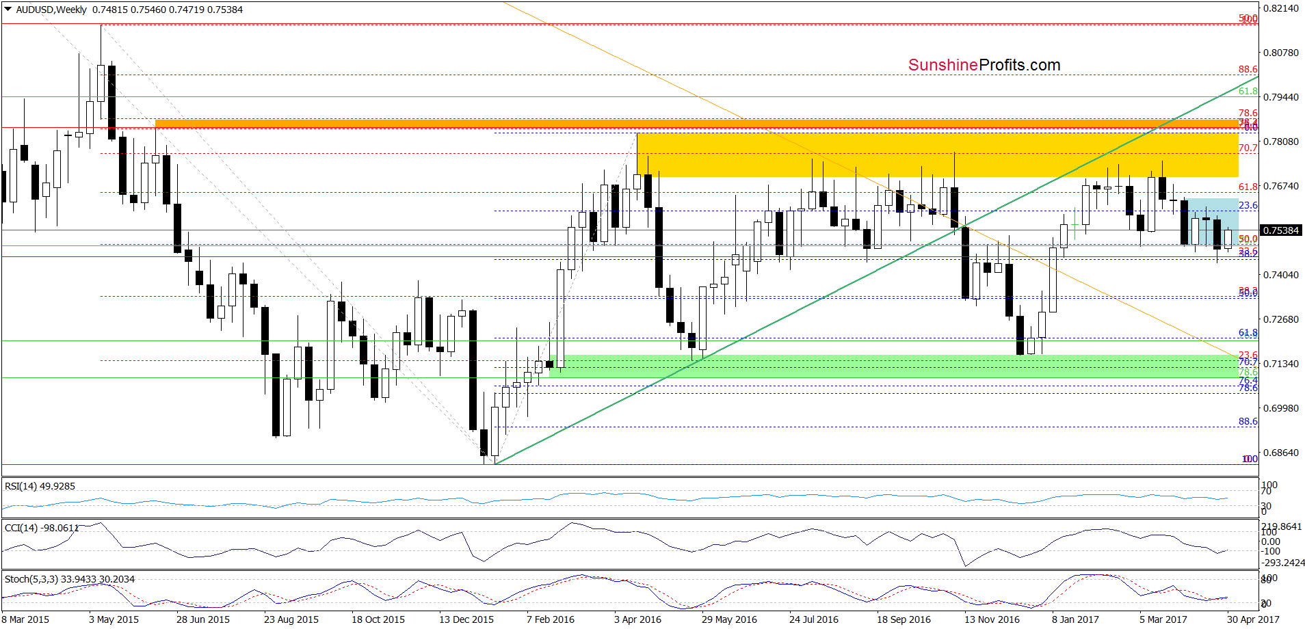Click the 28 Jun 2015 date label
Screen dimensions: 1305x629
203,619
